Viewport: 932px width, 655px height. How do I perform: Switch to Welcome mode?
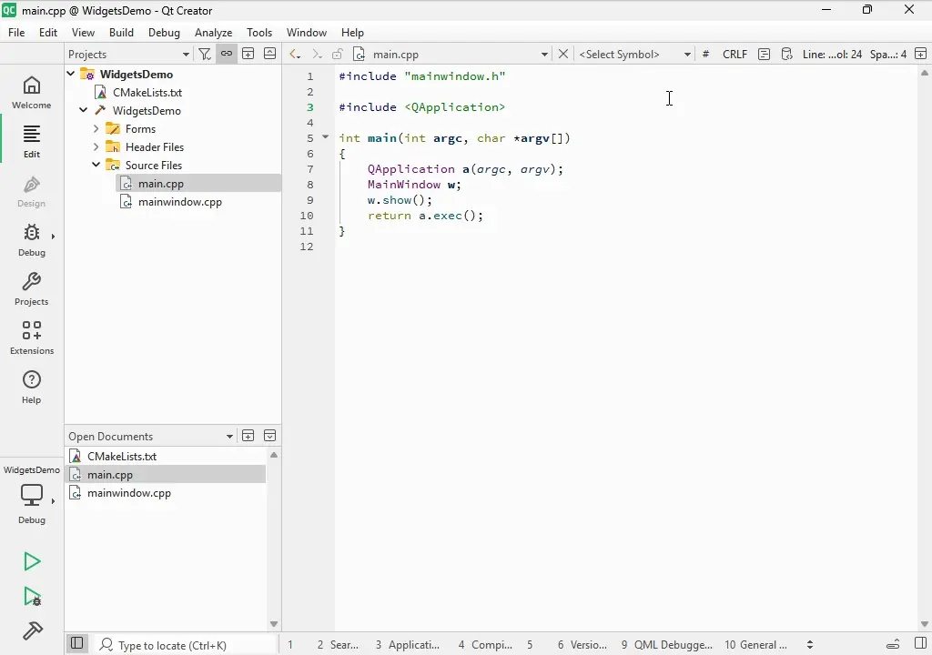pyautogui.click(x=32, y=92)
